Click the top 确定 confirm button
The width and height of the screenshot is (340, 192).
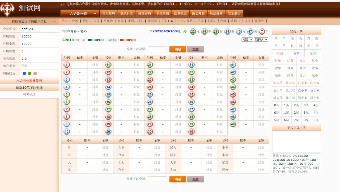[x=177, y=49]
